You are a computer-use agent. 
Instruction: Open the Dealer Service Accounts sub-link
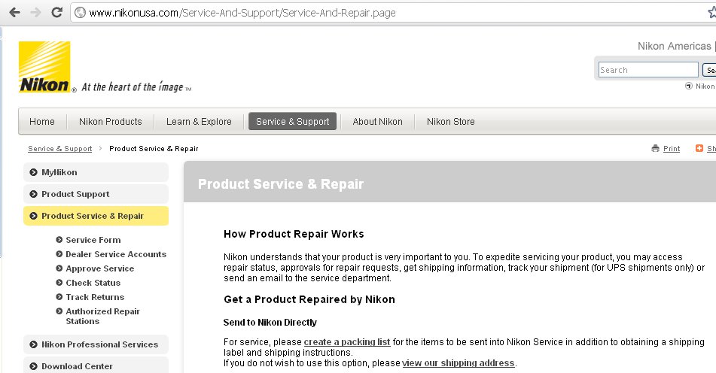pos(116,254)
